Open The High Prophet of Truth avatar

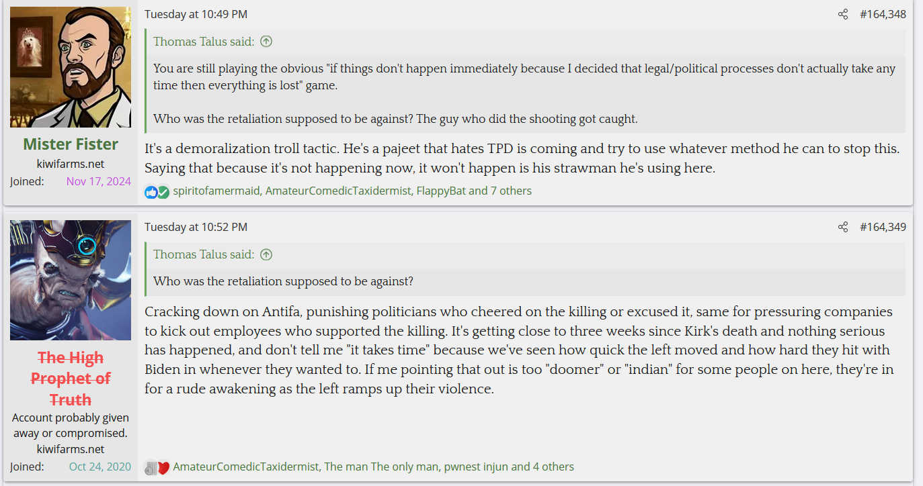71,280
